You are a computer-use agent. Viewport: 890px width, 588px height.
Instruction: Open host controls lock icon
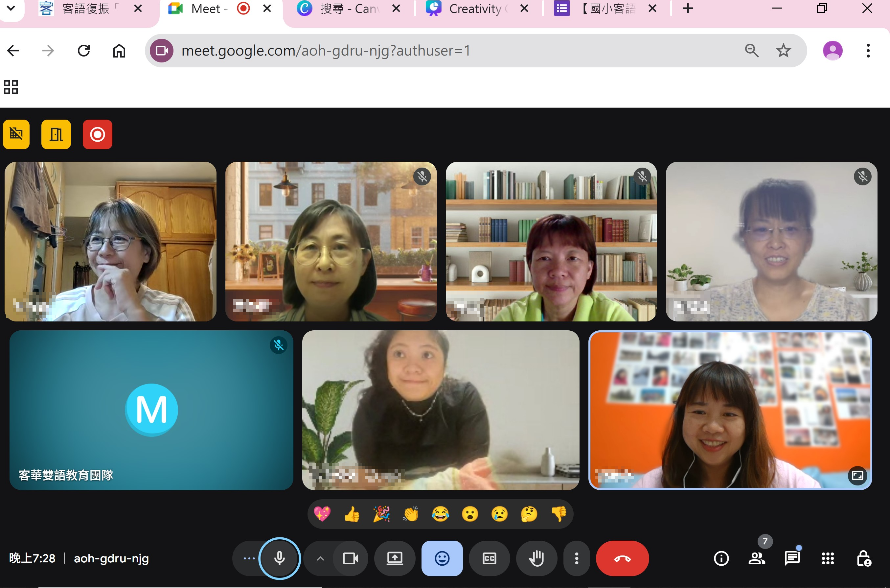point(863,558)
